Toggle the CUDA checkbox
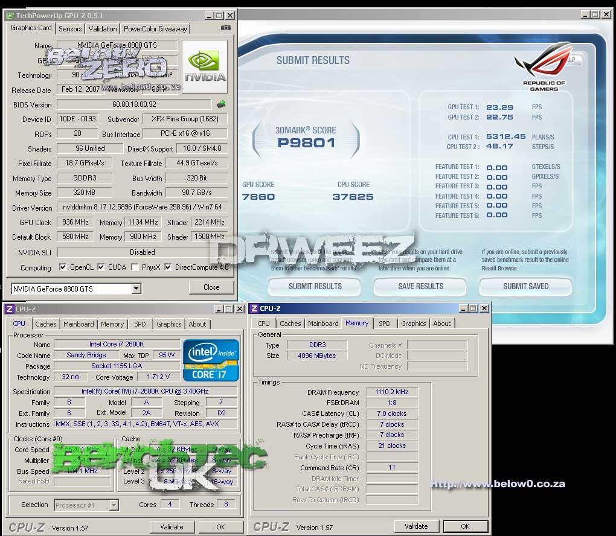 [101, 267]
